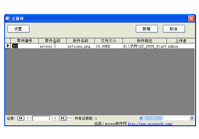Select the row using the record selector arrow

coord(8,46)
